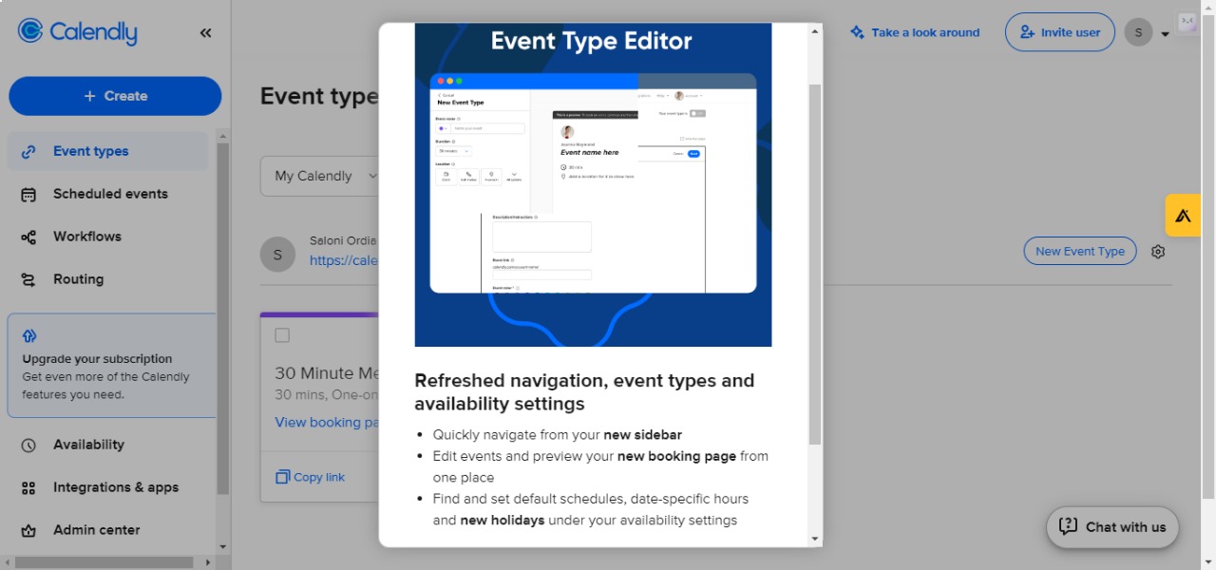Open the Routing section
Viewport: 1216px width, 570px height.
78,278
